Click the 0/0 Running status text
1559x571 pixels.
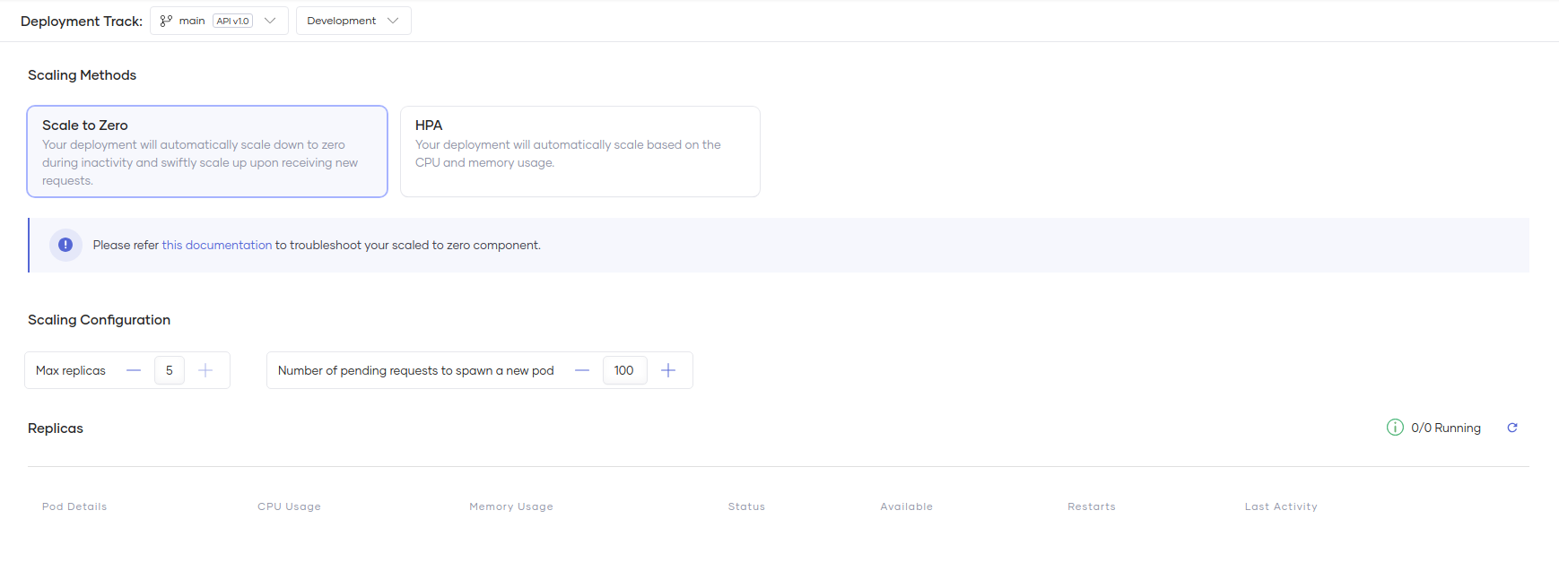pyautogui.click(x=1445, y=428)
